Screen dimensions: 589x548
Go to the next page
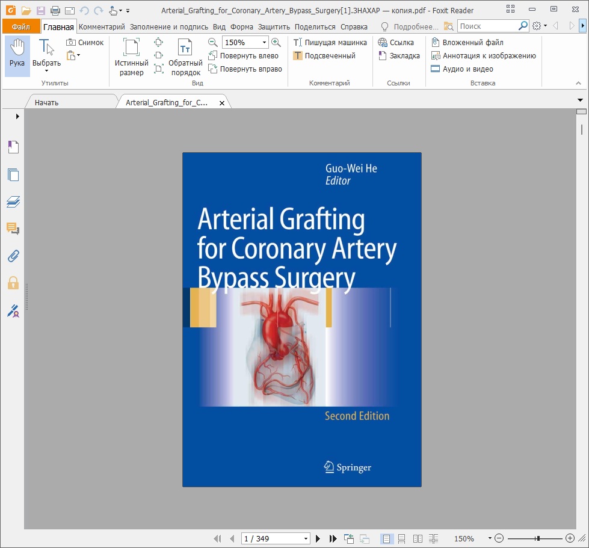[x=318, y=538]
